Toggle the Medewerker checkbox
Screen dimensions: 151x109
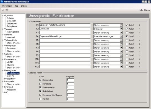point(40,80)
